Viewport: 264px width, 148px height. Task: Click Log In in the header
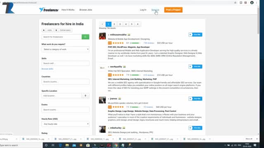pos(143,10)
